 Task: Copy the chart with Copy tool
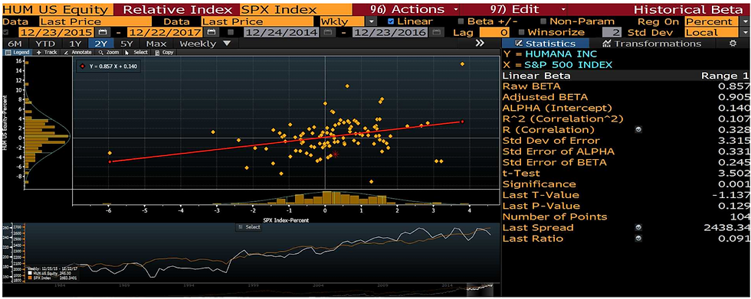point(164,52)
